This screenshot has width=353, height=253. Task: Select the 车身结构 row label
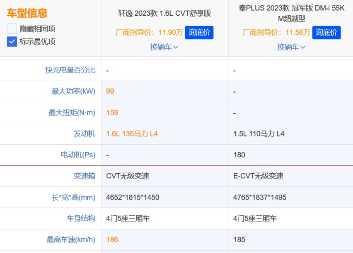pyautogui.click(x=81, y=218)
